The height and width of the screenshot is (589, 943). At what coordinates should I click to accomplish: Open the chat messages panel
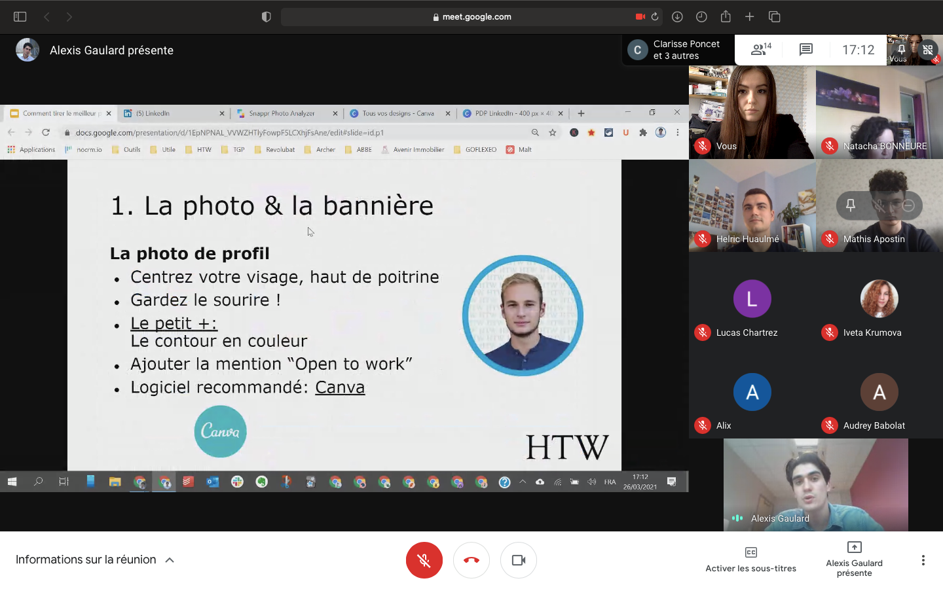(805, 50)
